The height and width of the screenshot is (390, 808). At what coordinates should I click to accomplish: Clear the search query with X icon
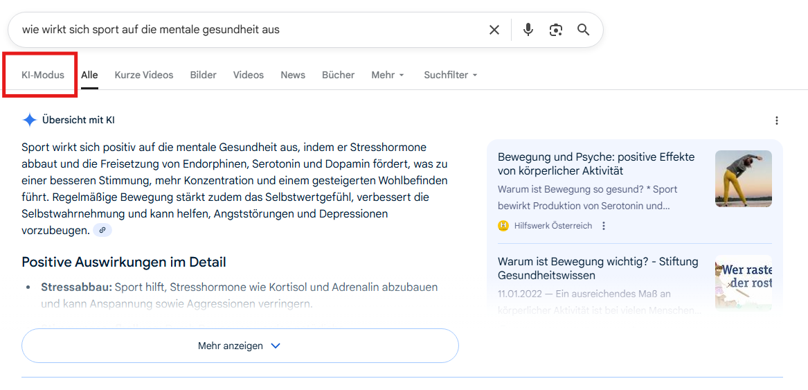pos(494,30)
